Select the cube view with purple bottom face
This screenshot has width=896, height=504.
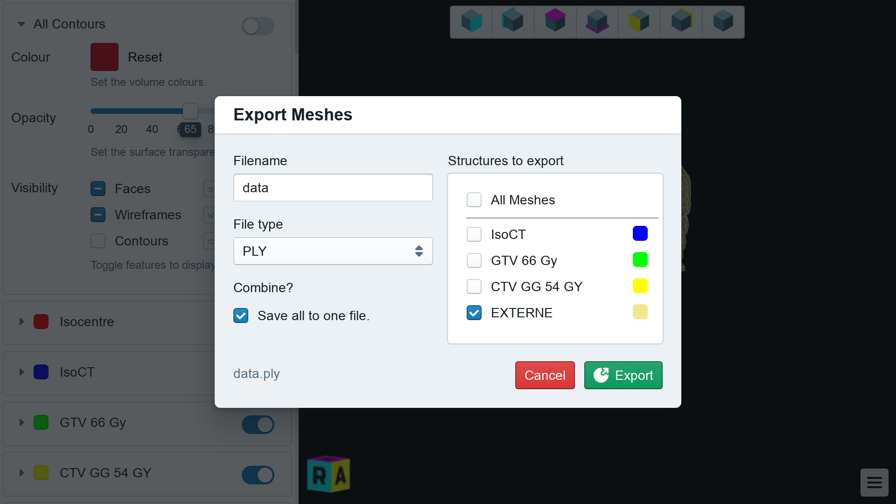(597, 22)
